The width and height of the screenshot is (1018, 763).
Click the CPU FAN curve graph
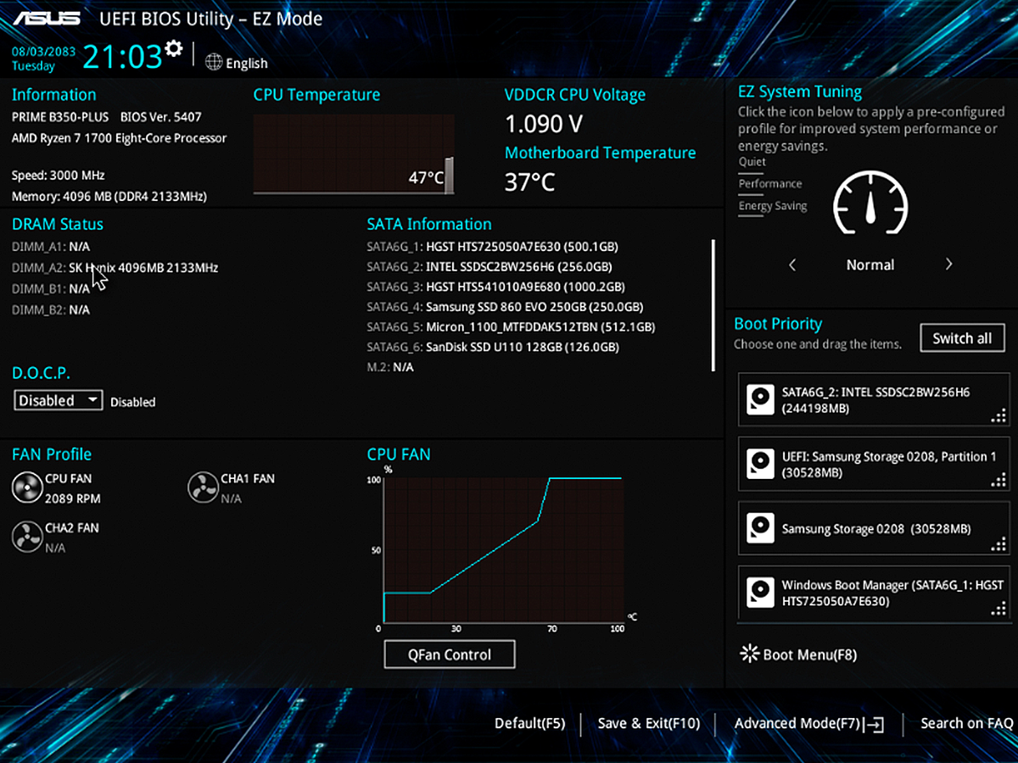click(x=502, y=550)
